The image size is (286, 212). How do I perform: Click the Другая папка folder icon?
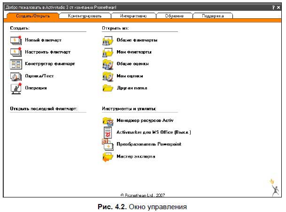click(108, 88)
